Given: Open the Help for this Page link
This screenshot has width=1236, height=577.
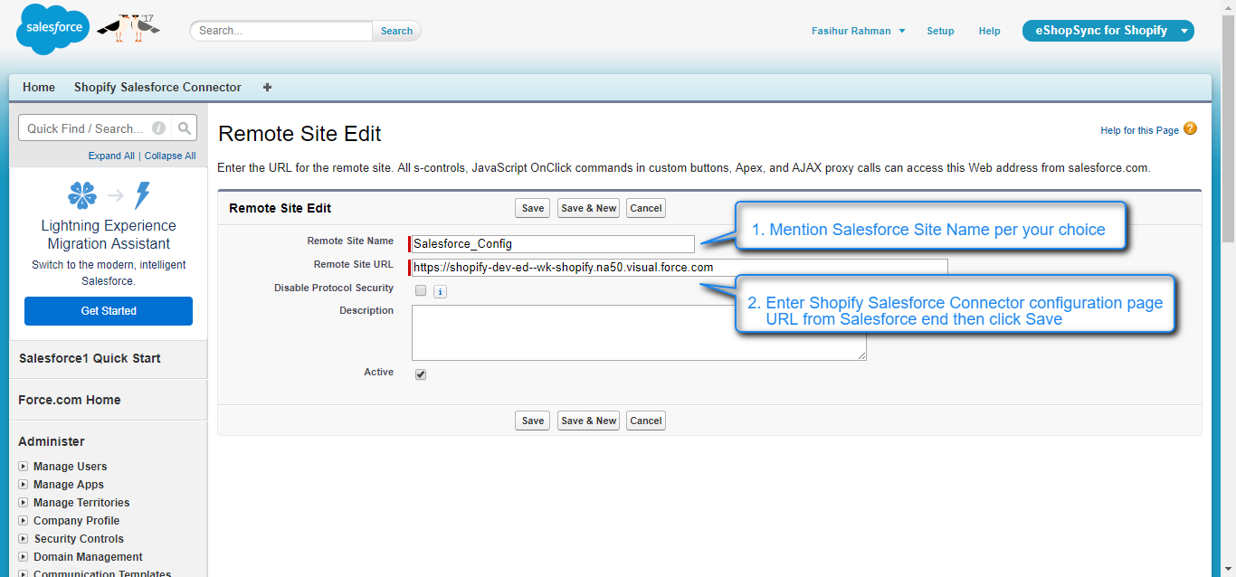Looking at the screenshot, I should (1139, 130).
